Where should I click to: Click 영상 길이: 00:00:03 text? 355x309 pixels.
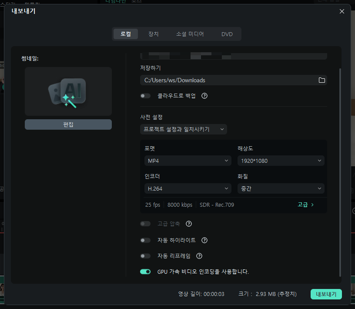[201, 294]
